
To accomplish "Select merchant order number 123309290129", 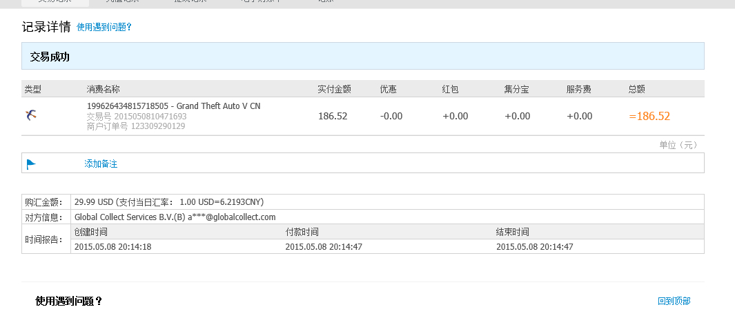I will click(x=158, y=126).
